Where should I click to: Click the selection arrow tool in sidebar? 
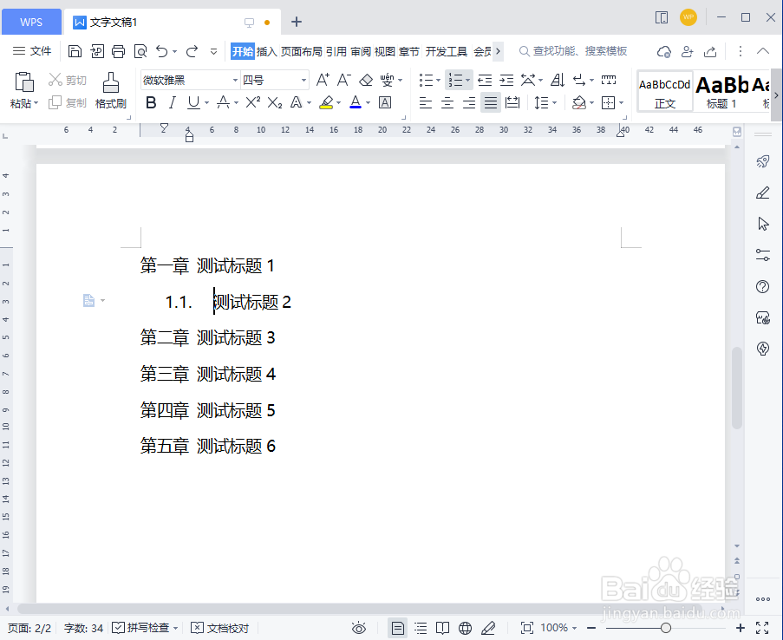click(x=763, y=224)
